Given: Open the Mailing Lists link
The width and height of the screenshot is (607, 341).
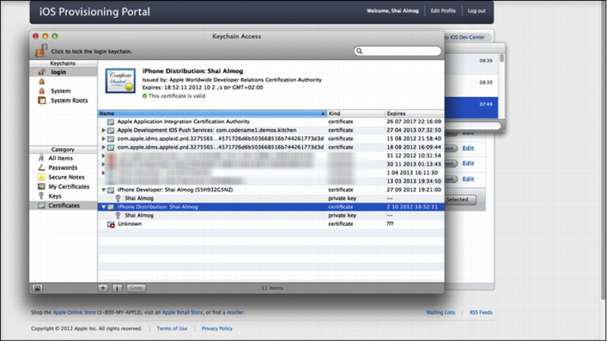Looking at the screenshot, I should tap(441, 312).
